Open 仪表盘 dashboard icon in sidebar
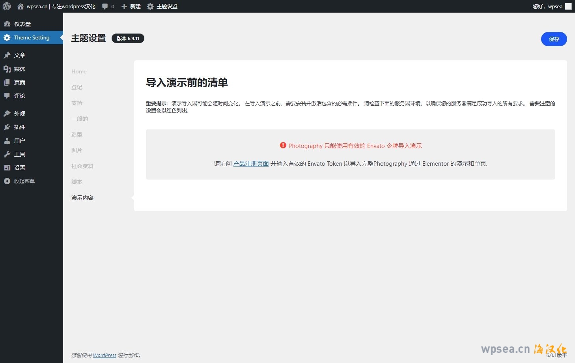575x363 pixels. tap(7, 24)
